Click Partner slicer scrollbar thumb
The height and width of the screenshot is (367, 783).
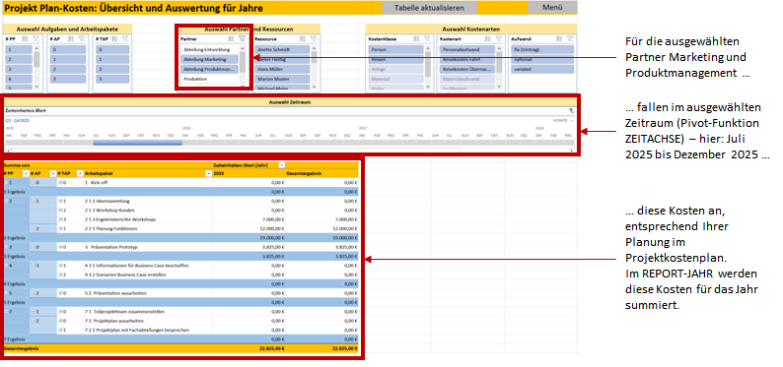[x=243, y=63]
